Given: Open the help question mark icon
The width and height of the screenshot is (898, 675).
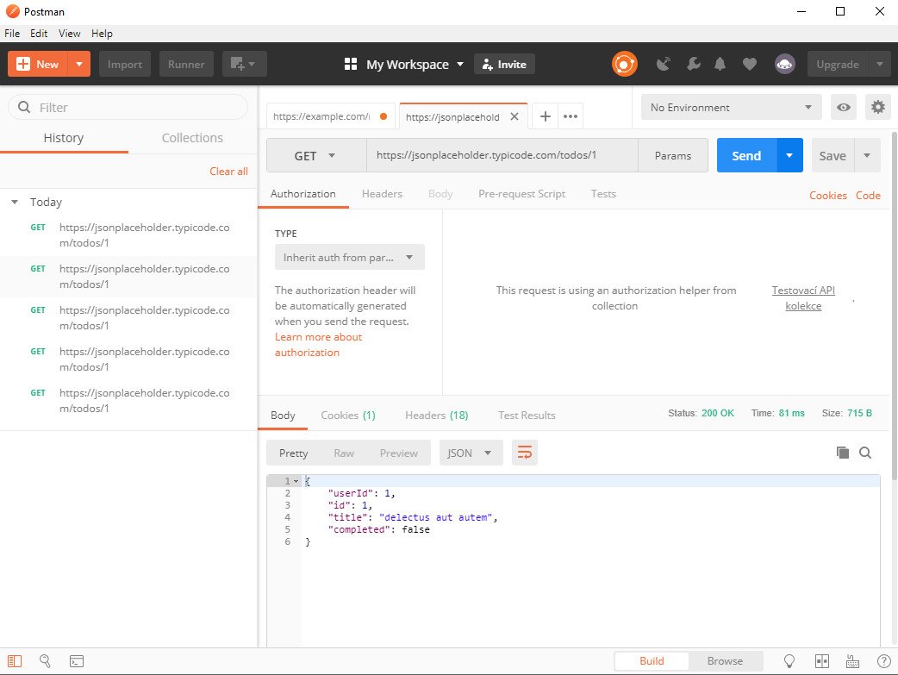Looking at the screenshot, I should (x=883, y=661).
